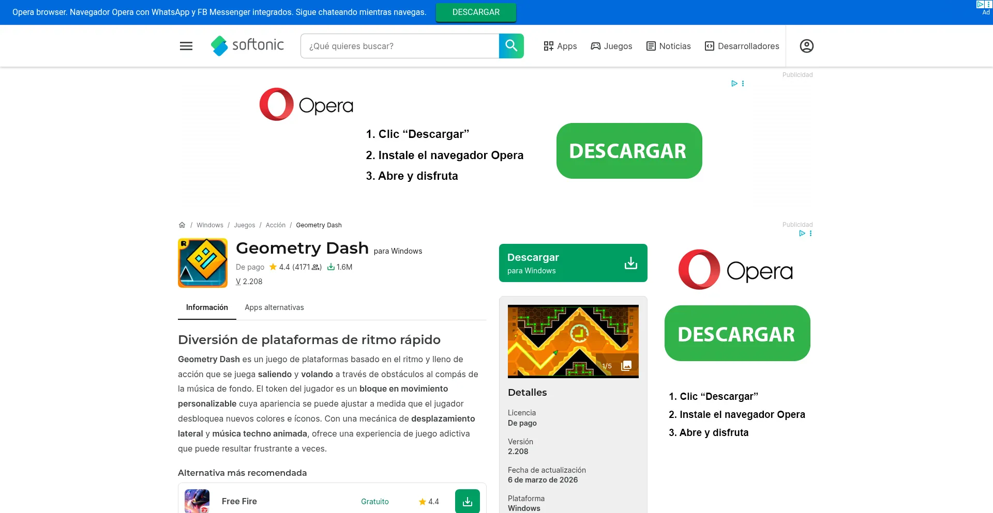The width and height of the screenshot is (993, 513).
Task: Select the Información tab
Action: tap(207, 307)
